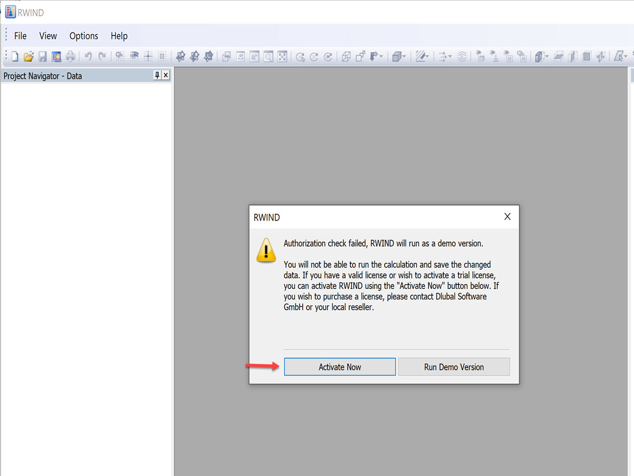The width and height of the screenshot is (634, 476).
Task: Click the crosshair icon in the toolbar
Action: tap(148, 57)
